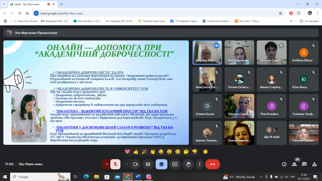
Task: Hide the emoji reactions bar
Action: pos(162,164)
